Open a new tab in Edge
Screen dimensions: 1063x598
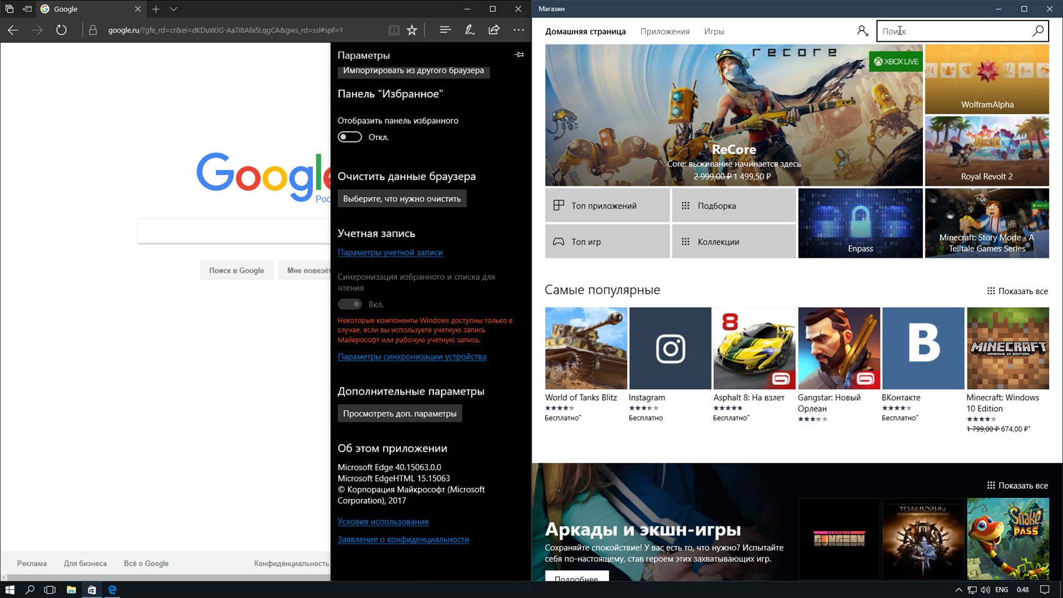(x=156, y=9)
